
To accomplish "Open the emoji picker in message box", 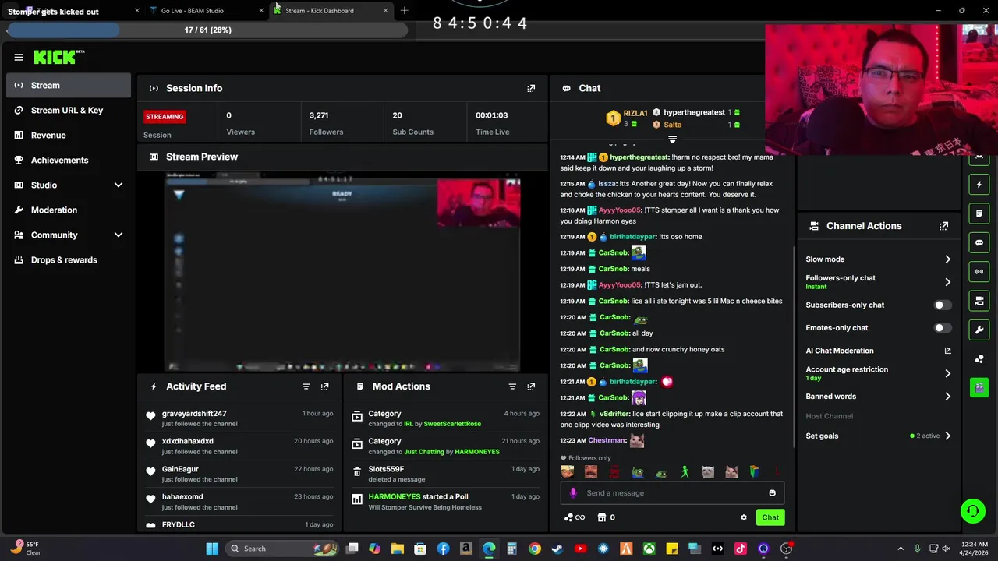I will click(772, 492).
